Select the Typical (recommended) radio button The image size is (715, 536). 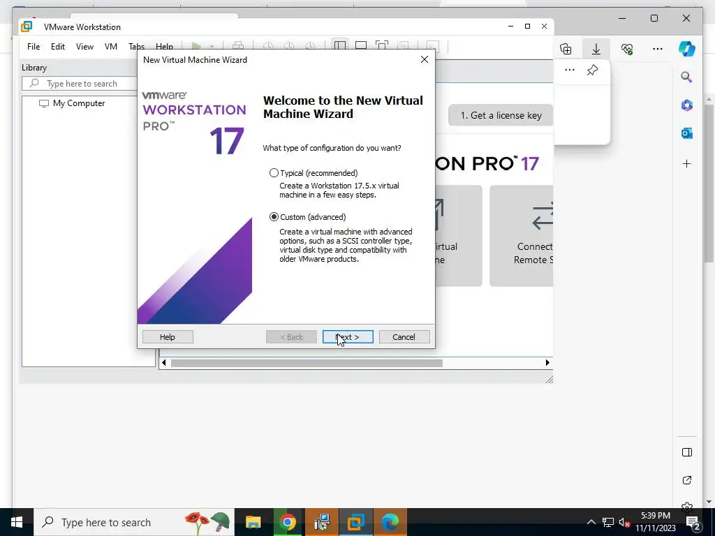coord(274,173)
